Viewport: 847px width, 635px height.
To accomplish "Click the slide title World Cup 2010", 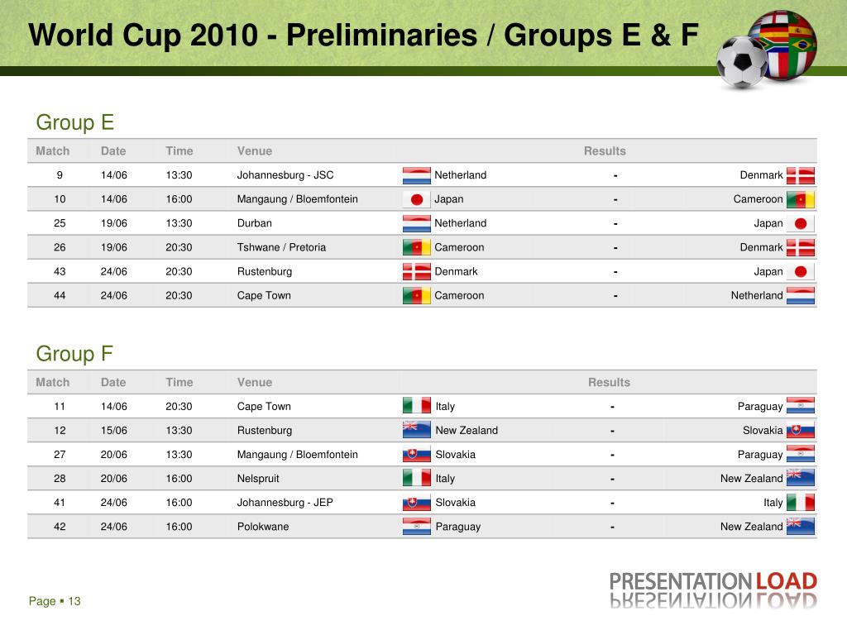I will click(x=364, y=35).
